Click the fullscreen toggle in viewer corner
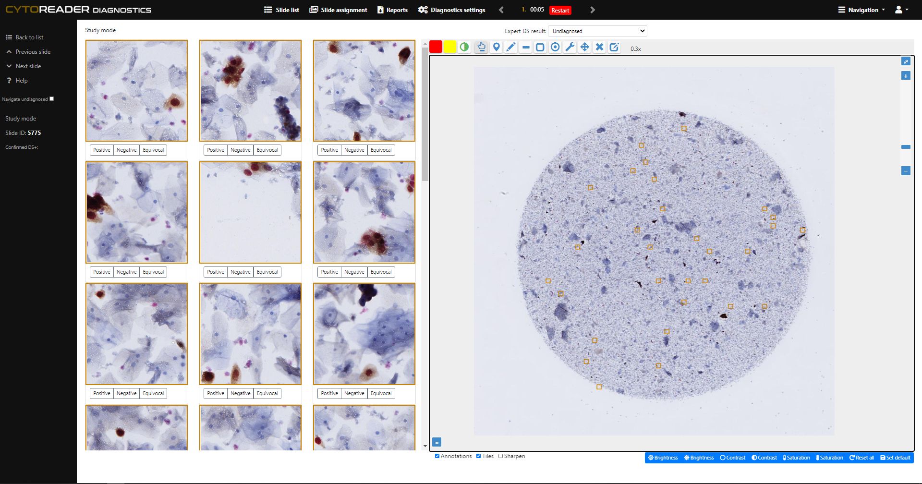 coord(906,61)
